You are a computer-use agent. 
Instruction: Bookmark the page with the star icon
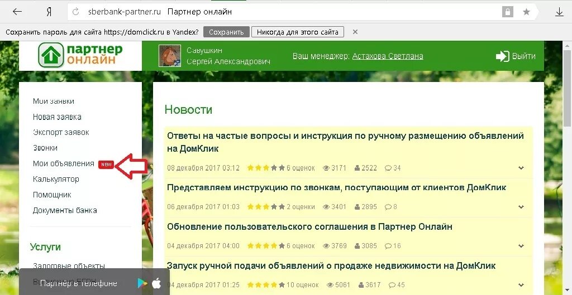point(526,12)
